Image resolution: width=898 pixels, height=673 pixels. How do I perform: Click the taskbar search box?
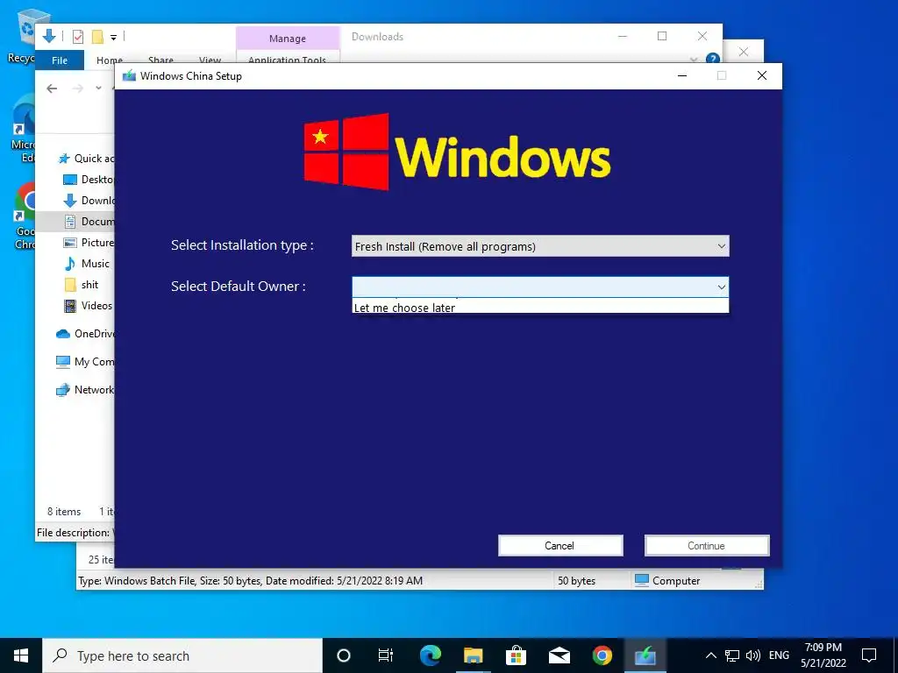182,655
